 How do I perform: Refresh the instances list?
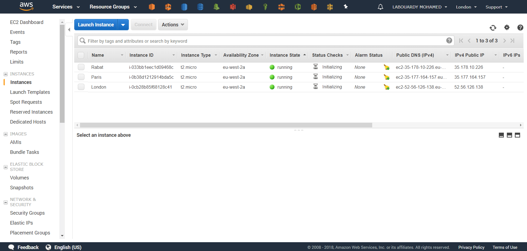(x=493, y=28)
